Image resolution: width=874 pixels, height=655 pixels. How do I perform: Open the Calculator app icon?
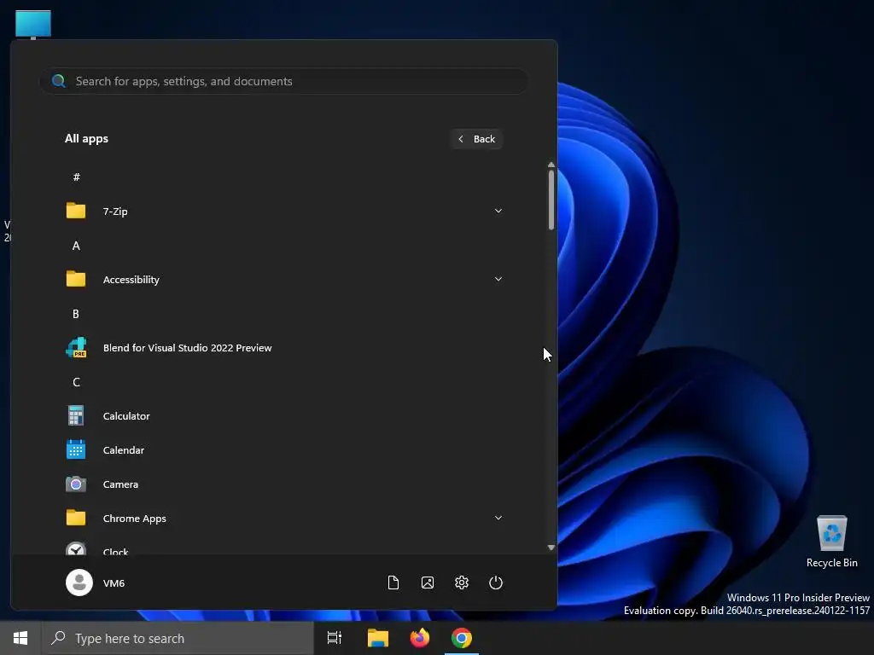coord(76,415)
